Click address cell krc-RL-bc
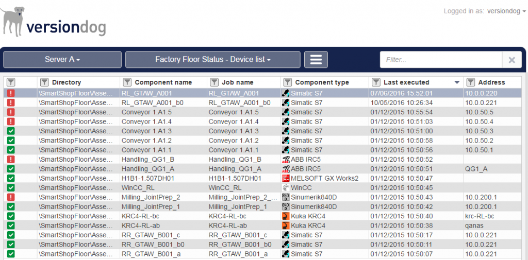 [x=480, y=216]
